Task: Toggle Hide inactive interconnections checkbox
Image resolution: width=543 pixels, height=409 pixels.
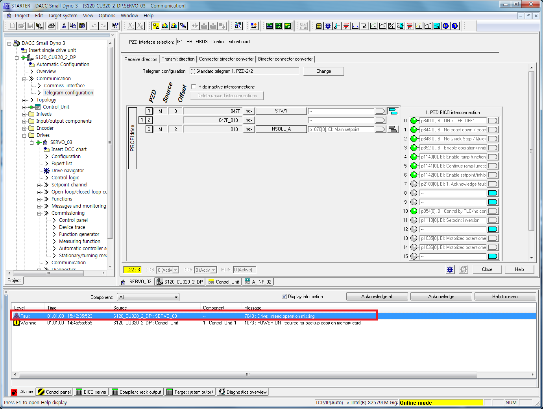Action: 194,87
